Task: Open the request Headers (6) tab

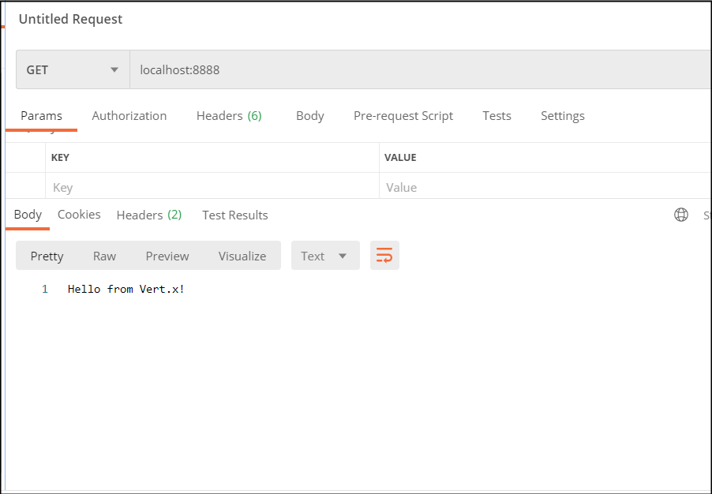Action: pyautogui.click(x=229, y=115)
